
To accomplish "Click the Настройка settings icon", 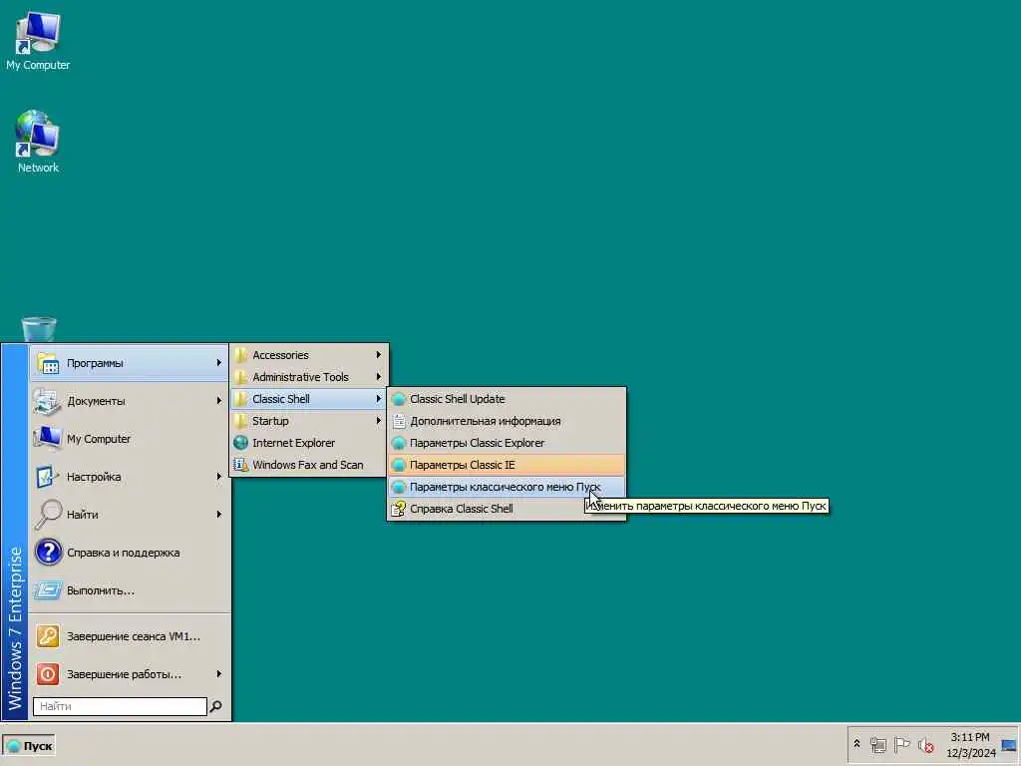I will 48,477.
